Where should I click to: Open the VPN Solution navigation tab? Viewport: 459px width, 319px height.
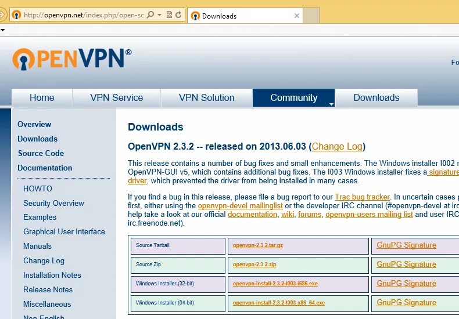click(x=206, y=97)
